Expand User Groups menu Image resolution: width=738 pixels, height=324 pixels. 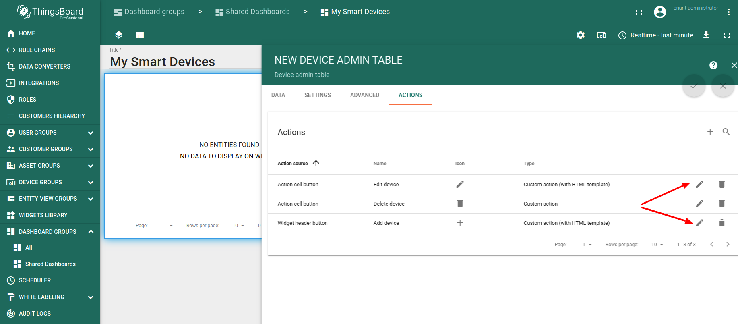coord(91,133)
